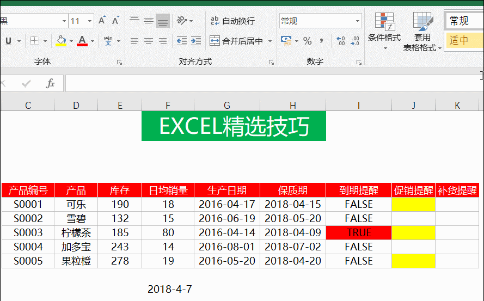The height and width of the screenshot is (301, 484).
Task: Open the phonetic guide (wén) icon
Action: coord(108,41)
